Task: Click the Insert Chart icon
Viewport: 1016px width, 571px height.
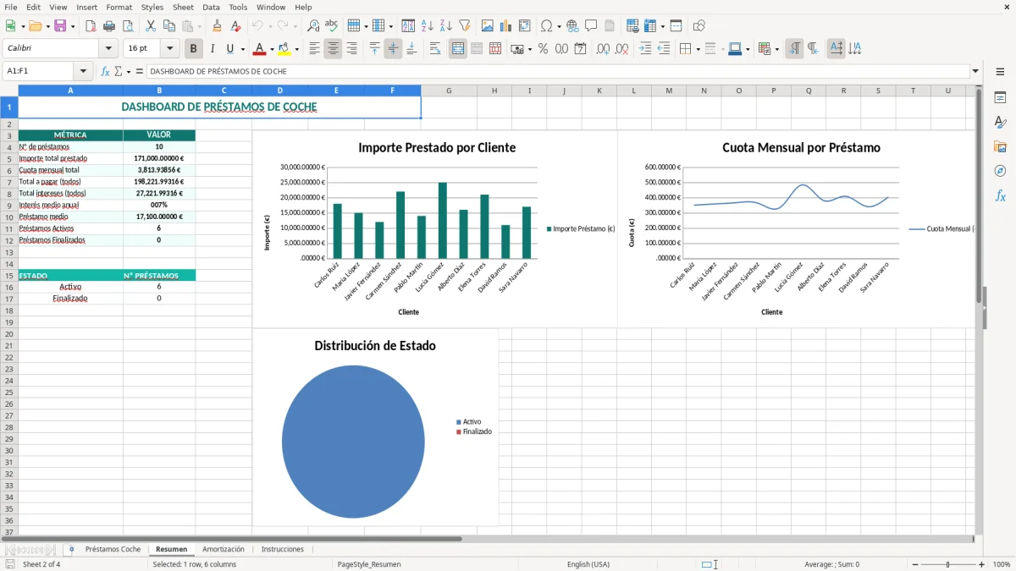Action: click(x=506, y=26)
